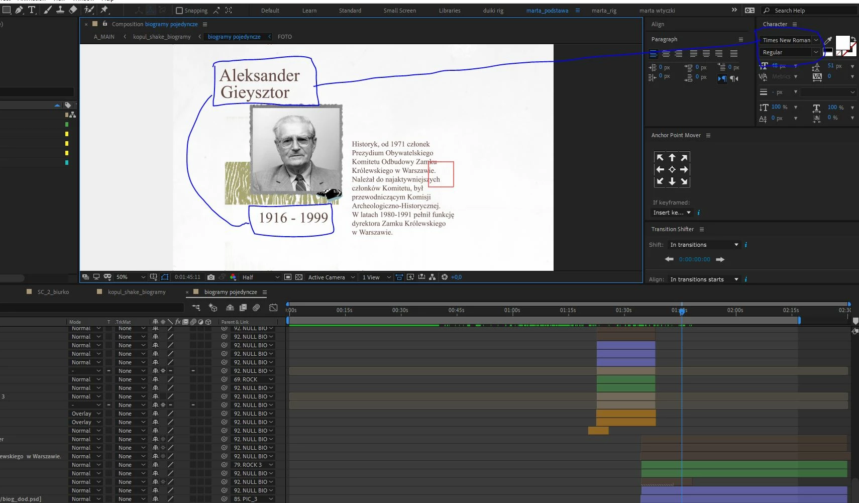859x503 pixels.
Task: Click the black/white reset color swatch
Action: [x=828, y=52]
